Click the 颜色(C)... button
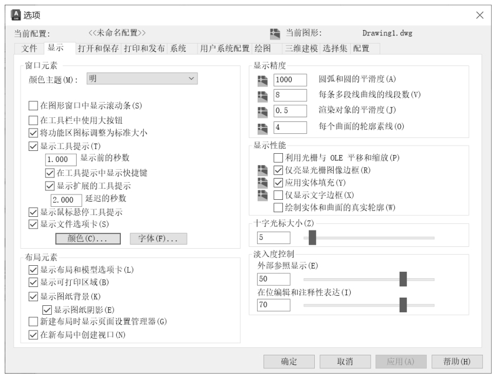Screen dimensions: 494x376 88,239
